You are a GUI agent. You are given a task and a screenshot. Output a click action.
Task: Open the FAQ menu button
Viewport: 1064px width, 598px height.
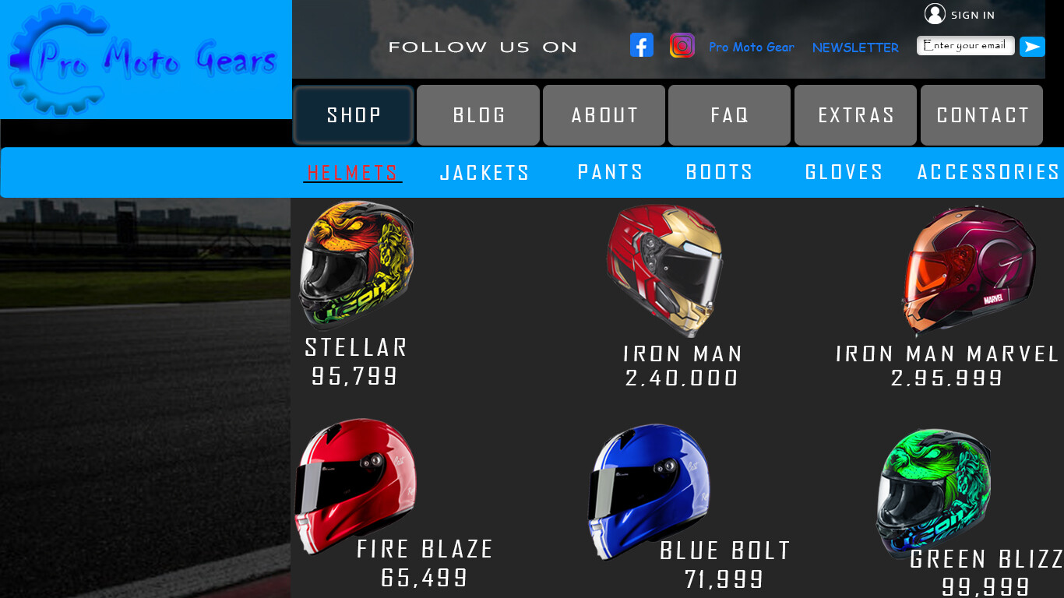click(729, 115)
